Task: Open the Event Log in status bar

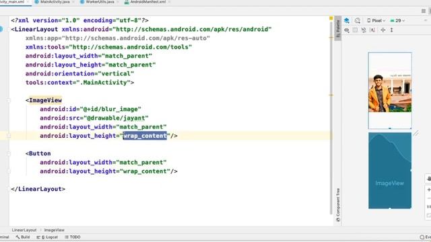Action: (426, 237)
